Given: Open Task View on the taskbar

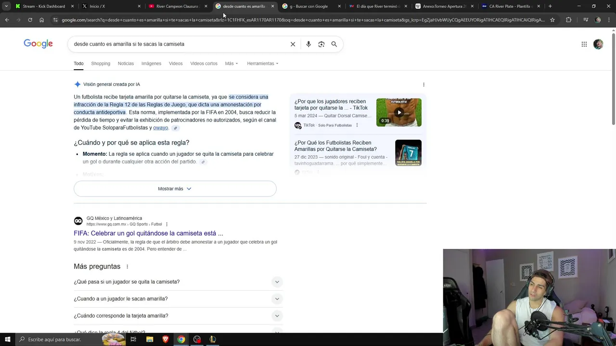Looking at the screenshot, I should click(x=133, y=339).
